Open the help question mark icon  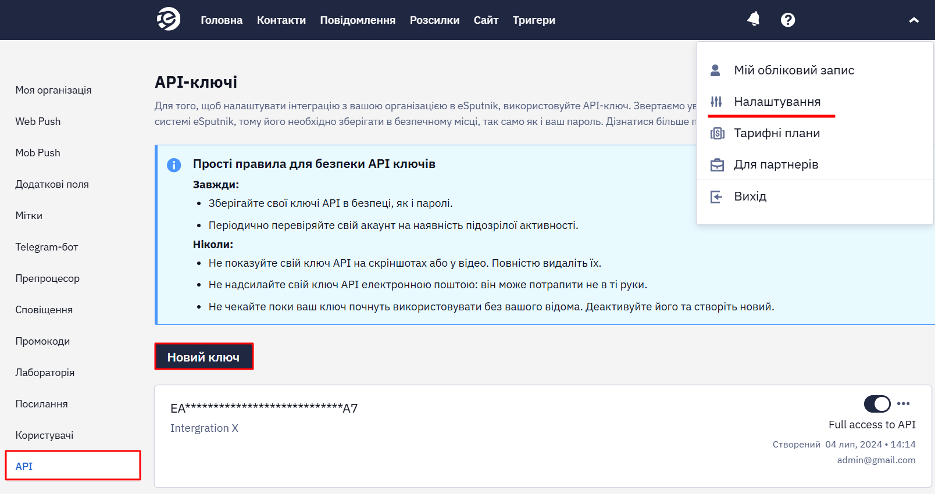(788, 20)
